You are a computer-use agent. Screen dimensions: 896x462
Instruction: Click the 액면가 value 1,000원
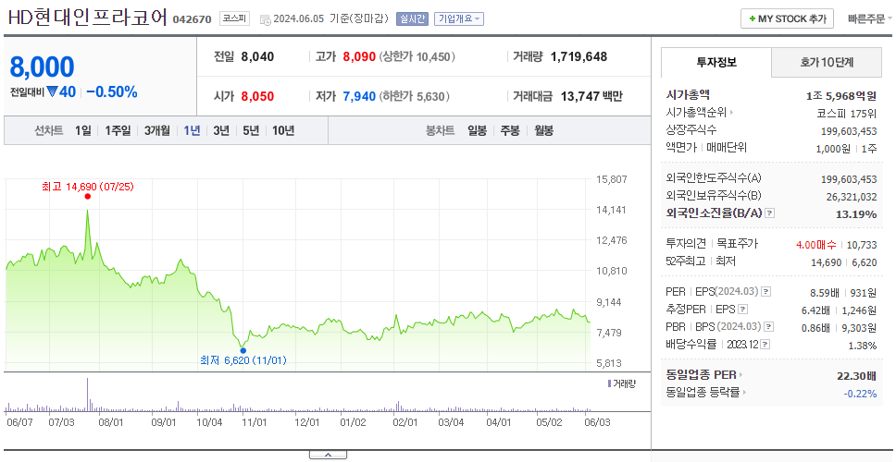(x=834, y=148)
